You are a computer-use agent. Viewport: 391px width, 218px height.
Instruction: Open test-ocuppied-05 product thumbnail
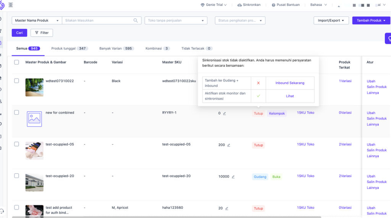coord(34,151)
